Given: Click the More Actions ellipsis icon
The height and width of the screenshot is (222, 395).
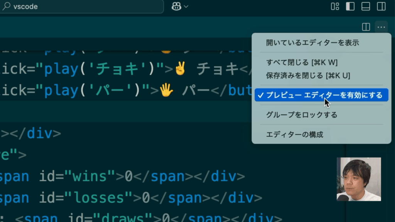Looking at the screenshot, I should click(381, 27).
